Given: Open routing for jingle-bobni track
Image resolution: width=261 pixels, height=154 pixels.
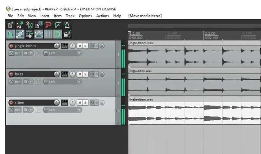Looking at the screenshot, I should [x=65, y=46].
